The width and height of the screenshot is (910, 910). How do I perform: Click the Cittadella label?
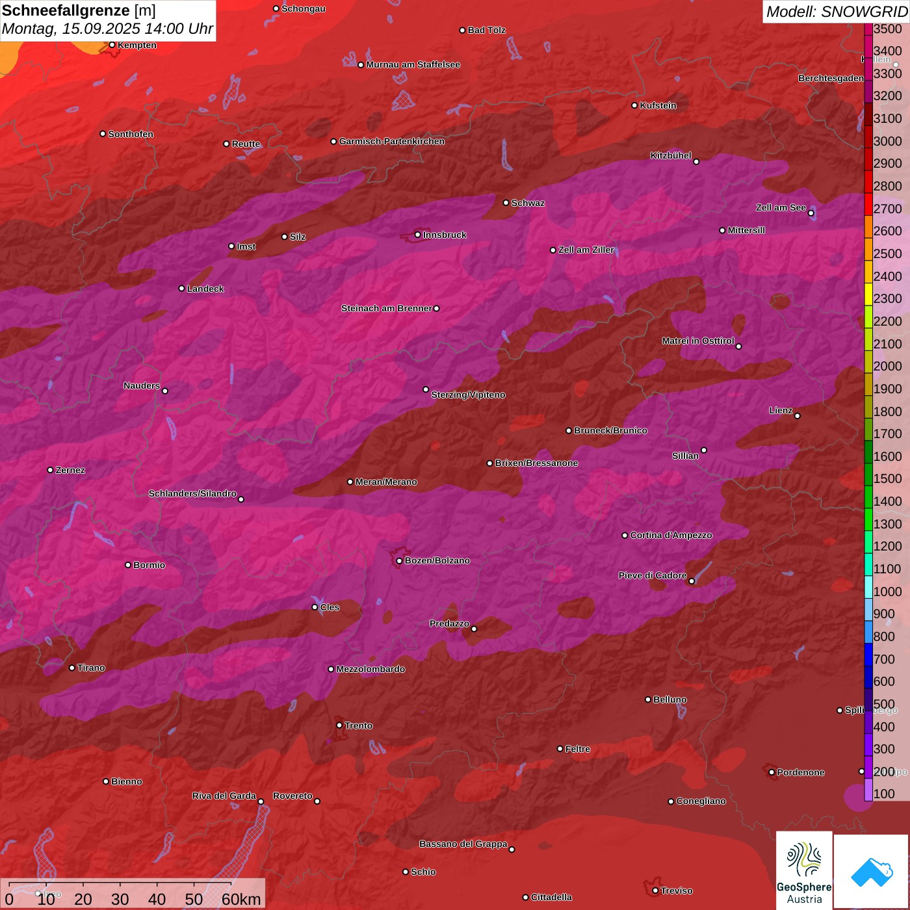click(x=551, y=897)
